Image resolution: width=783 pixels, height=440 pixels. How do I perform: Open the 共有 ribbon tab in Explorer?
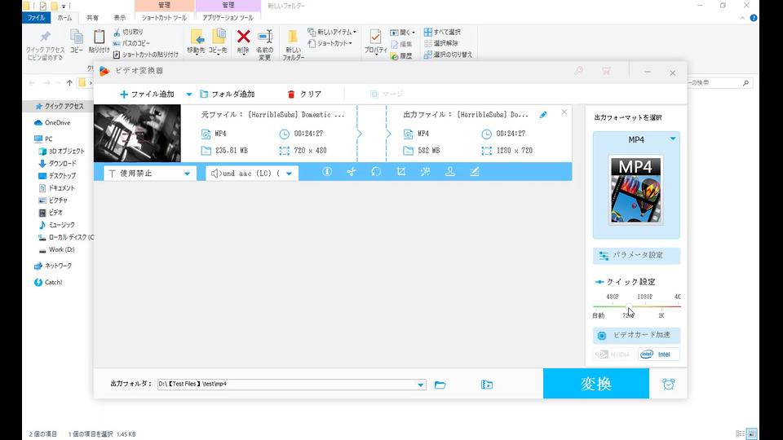pos(92,17)
